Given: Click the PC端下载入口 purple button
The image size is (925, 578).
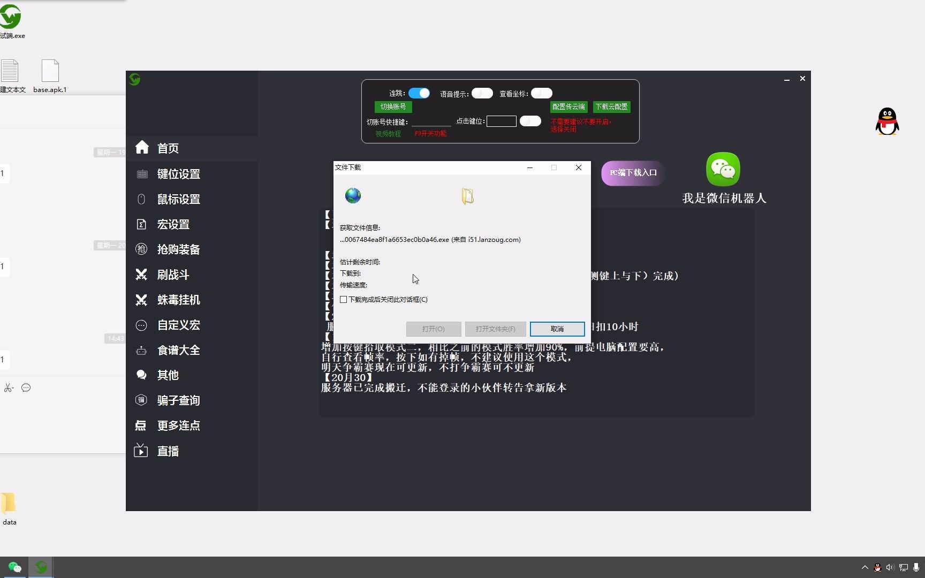Looking at the screenshot, I should (x=633, y=173).
